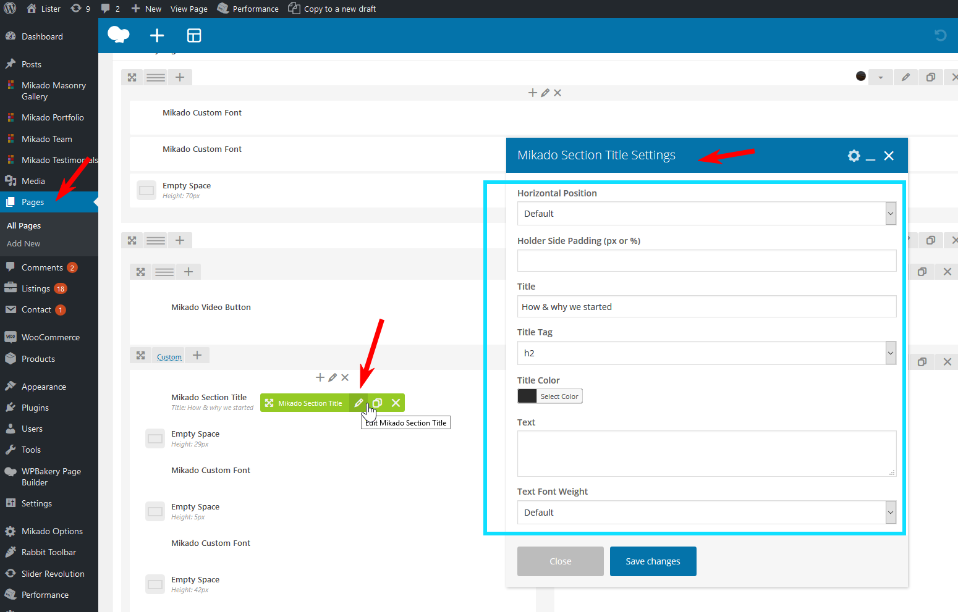Click the first row's add column plus icon

coord(180,77)
